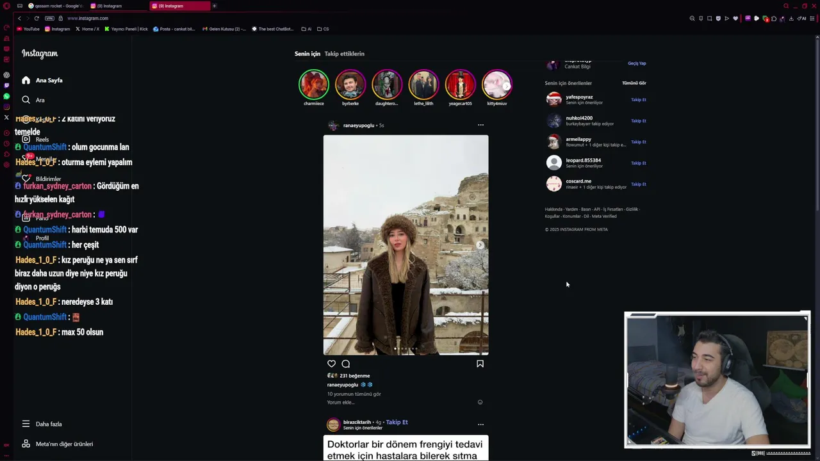Follow yafespoyraz with Takip Et
This screenshot has height=461, width=820.
(x=639, y=100)
